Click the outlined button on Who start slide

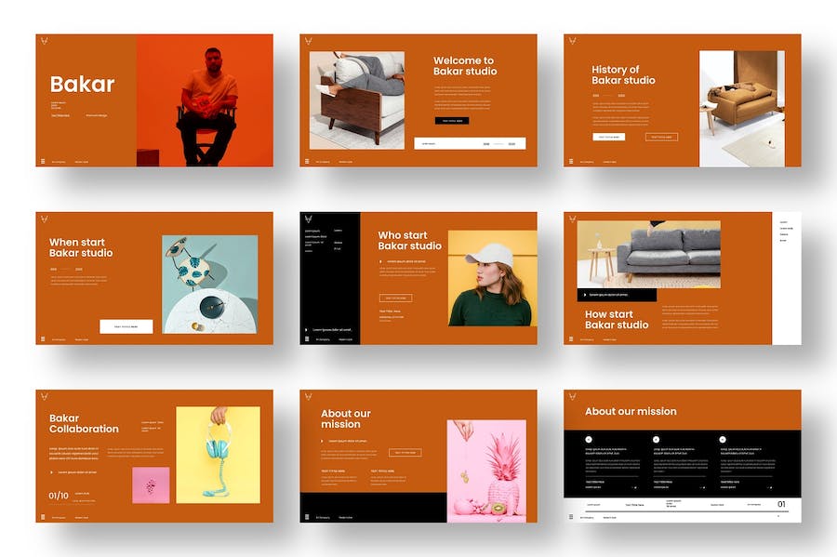tap(395, 298)
